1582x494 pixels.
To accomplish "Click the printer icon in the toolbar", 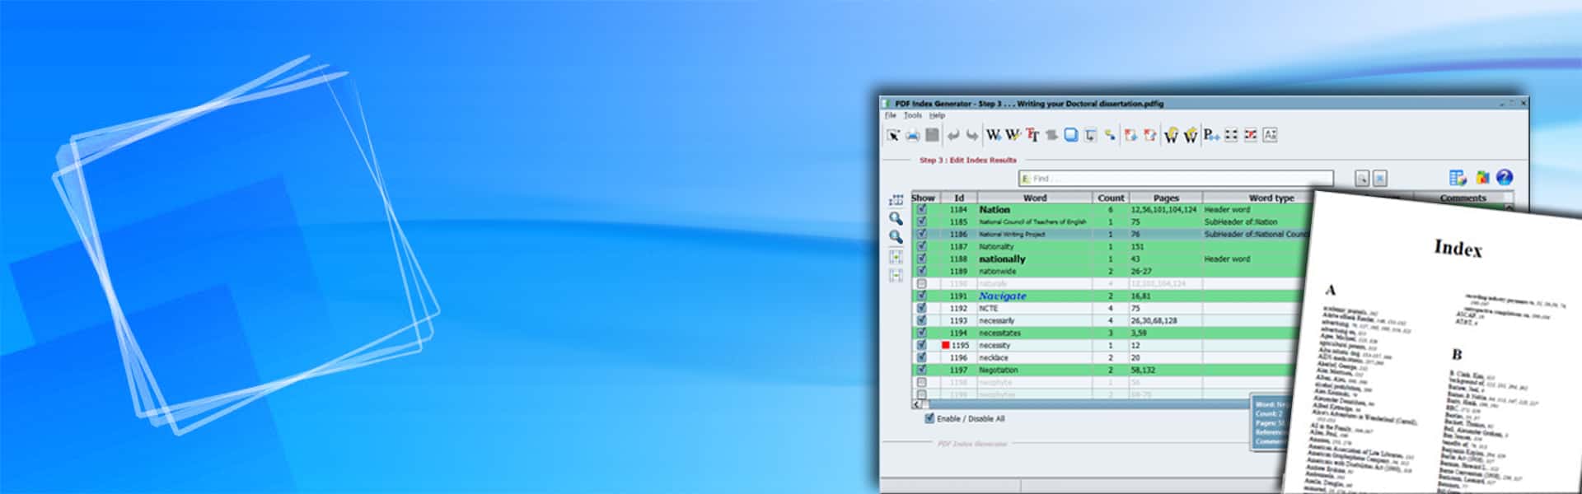I will click(913, 135).
